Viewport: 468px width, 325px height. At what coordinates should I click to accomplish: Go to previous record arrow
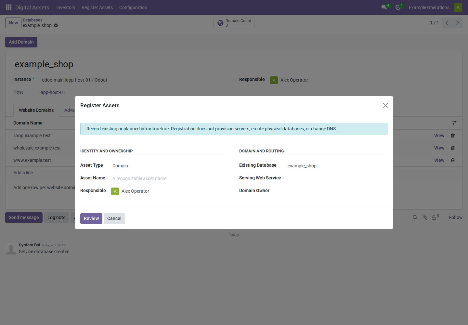click(x=447, y=23)
